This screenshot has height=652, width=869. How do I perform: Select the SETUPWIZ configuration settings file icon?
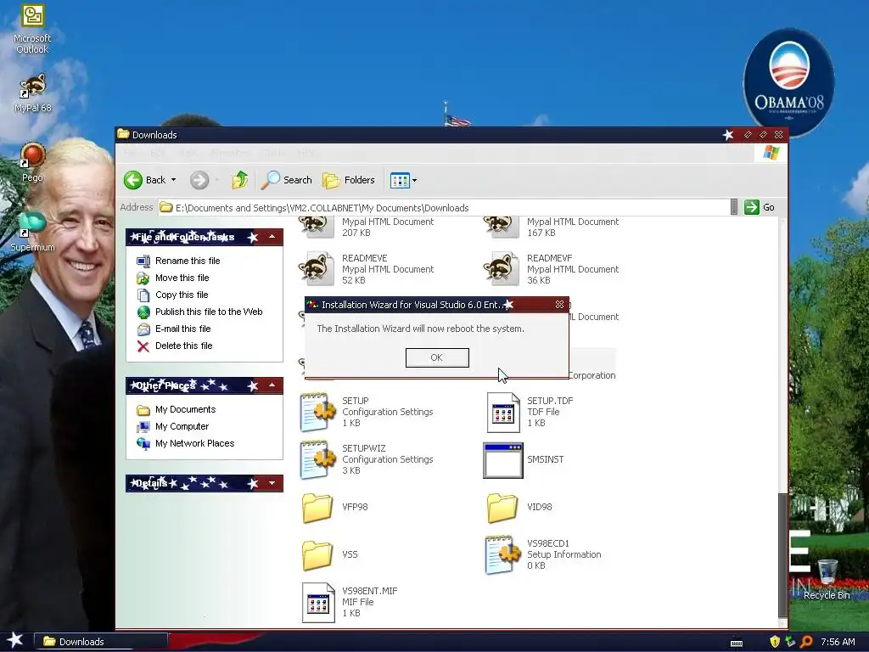tap(317, 459)
